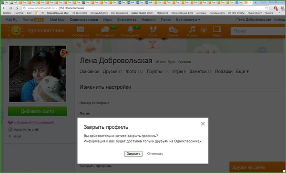Open the С Широкой Масленицей link

[x=34, y=123]
